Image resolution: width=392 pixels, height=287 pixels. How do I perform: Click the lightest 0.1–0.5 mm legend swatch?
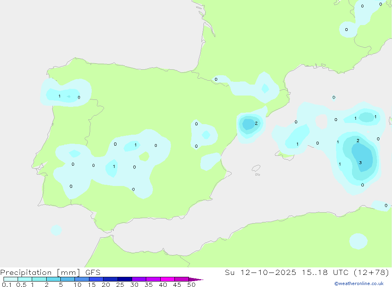11,279
